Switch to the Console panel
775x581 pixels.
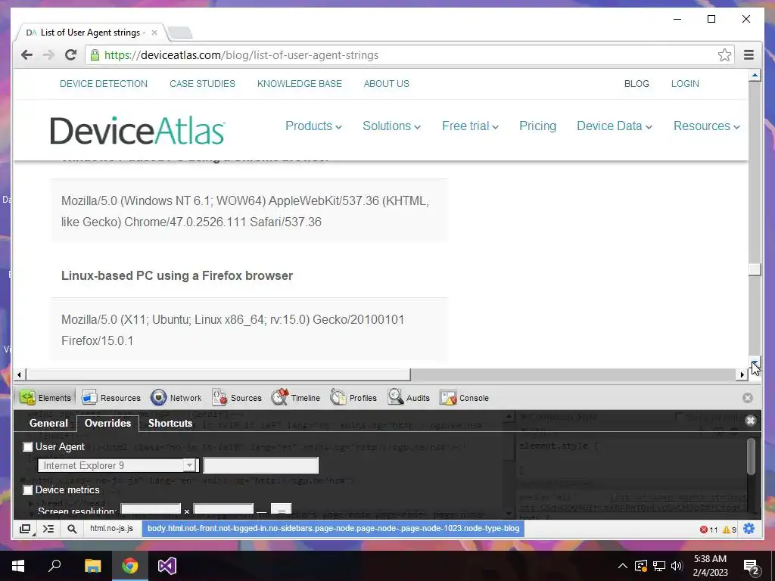464,398
